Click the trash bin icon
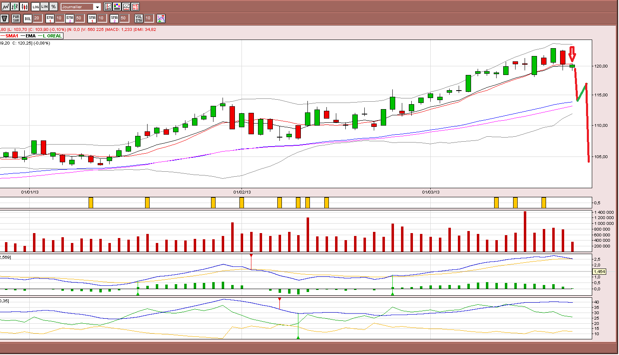The width and height of the screenshot is (619, 355). tap(5, 18)
